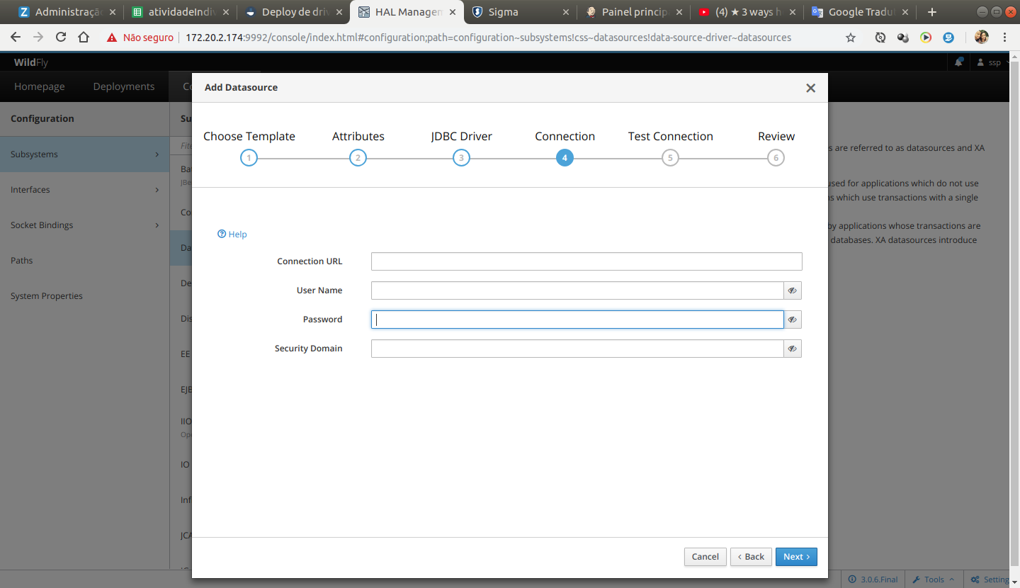Select wizard step 6 Review circle

[x=776, y=158]
